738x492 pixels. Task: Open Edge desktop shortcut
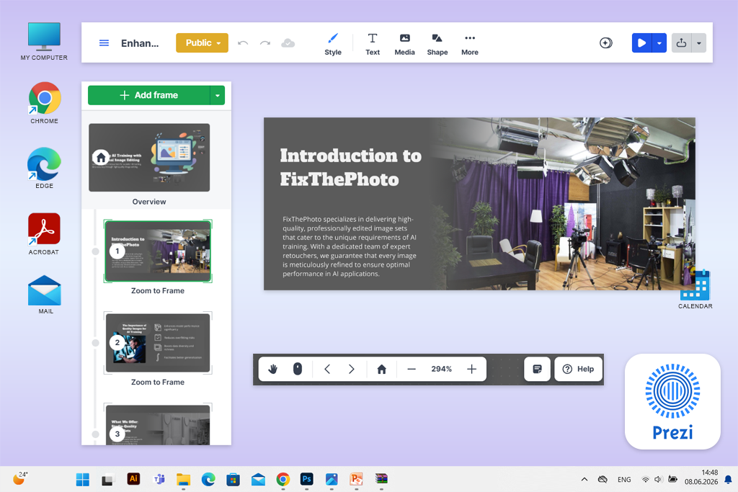pyautogui.click(x=44, y=169)
